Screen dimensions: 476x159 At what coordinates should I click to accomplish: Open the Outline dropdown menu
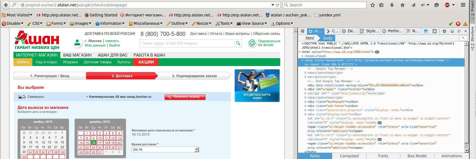(177, 23)
